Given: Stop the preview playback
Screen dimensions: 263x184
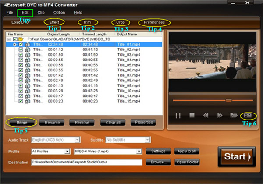Looking at the screenshot, I should click(x=192, y=116).
